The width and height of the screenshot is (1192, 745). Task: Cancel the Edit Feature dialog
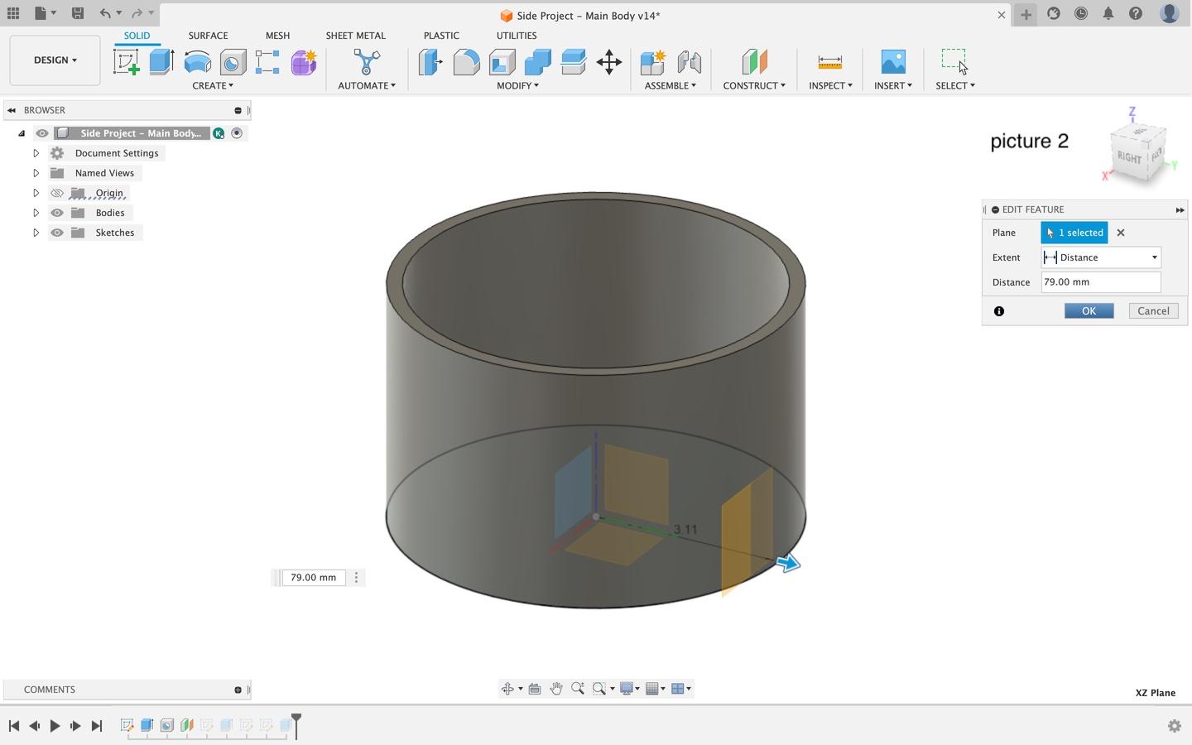click(1153, 311)
